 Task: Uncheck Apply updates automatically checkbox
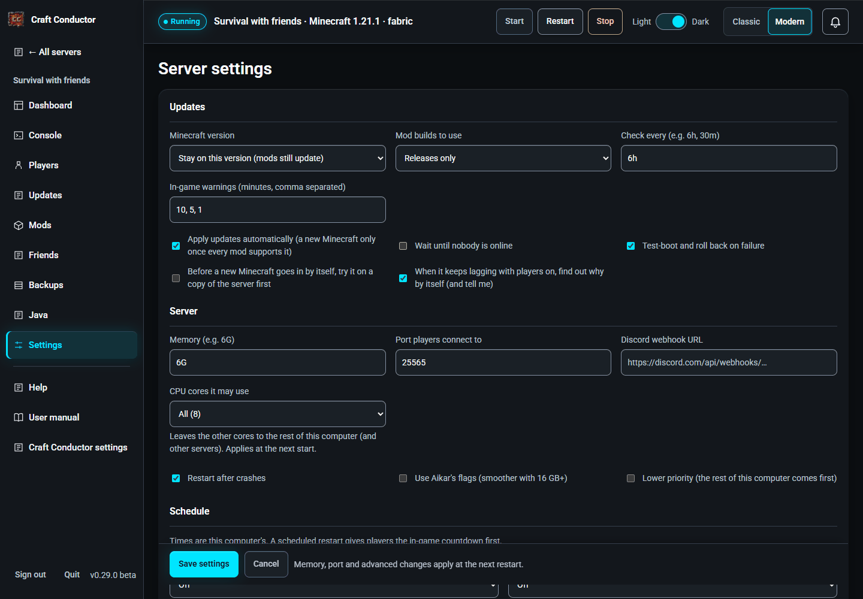176,246
